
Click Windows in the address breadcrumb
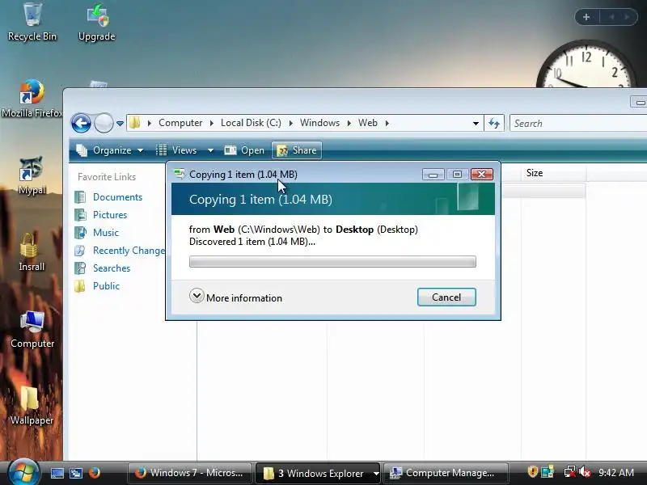click(x=319, y=123)
